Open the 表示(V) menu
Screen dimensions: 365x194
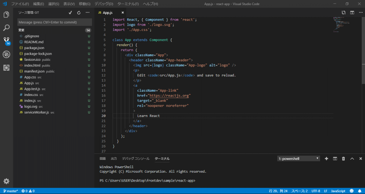(x=69, y=4)
